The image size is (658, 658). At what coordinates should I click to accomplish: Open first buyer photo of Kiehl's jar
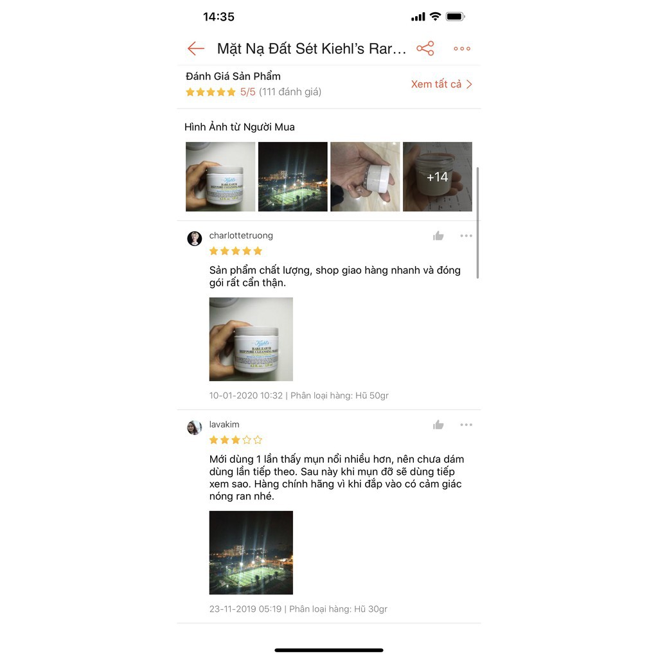220,177
